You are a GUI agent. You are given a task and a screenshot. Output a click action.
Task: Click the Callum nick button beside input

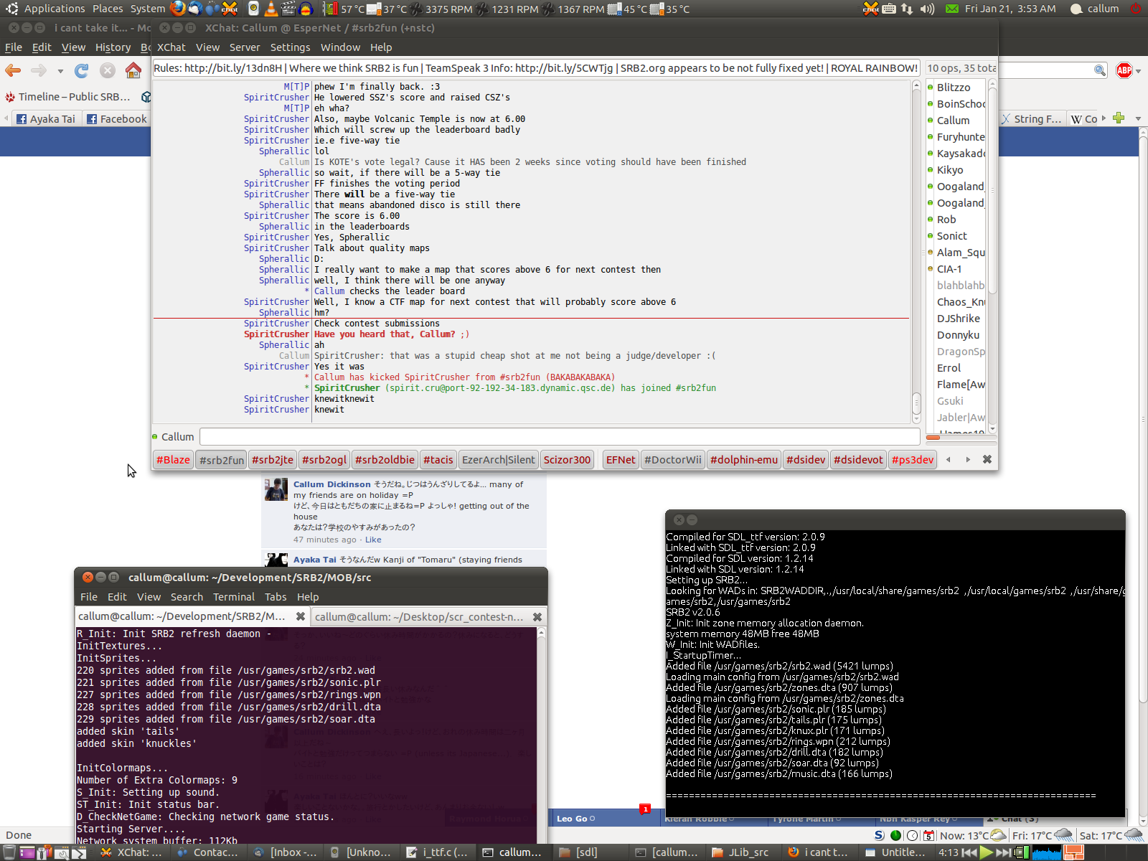[177, 436]
